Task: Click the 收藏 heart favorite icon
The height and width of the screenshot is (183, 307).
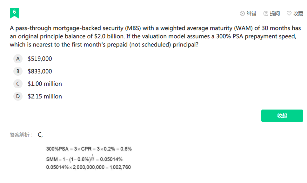Action: [x=289, y=14]
